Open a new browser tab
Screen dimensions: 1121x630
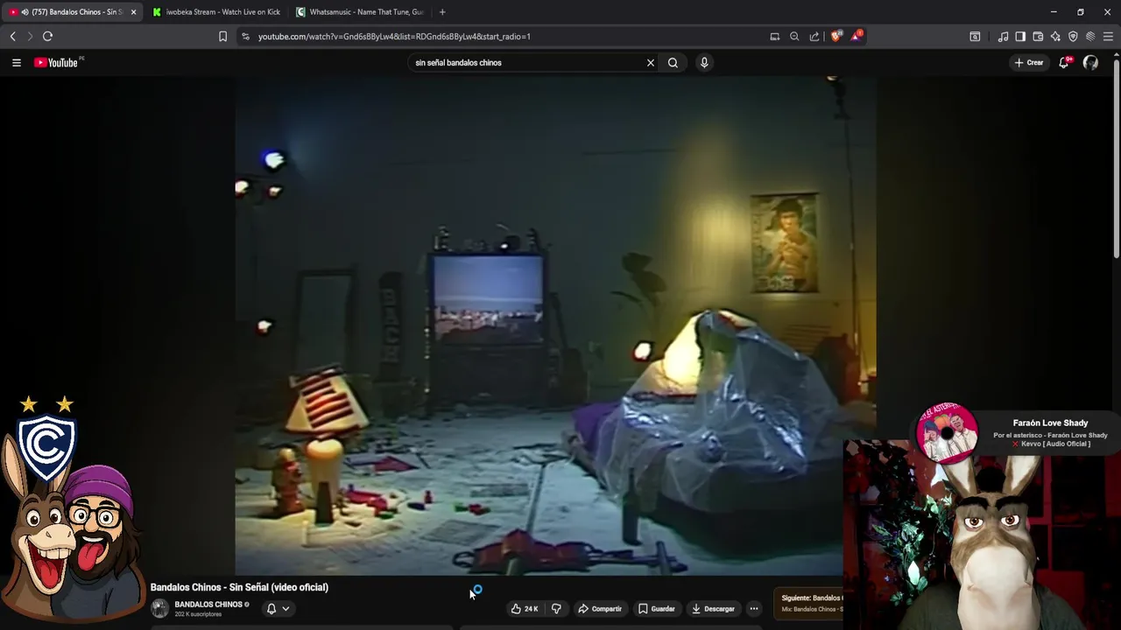pyautogui.click(x=442, y=12)
